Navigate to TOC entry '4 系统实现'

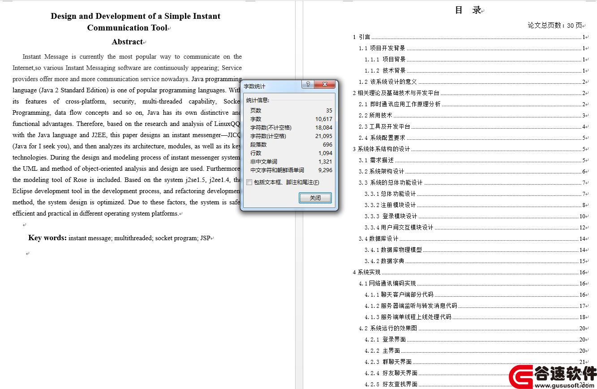pyautogui.click(x=469, y=272)
